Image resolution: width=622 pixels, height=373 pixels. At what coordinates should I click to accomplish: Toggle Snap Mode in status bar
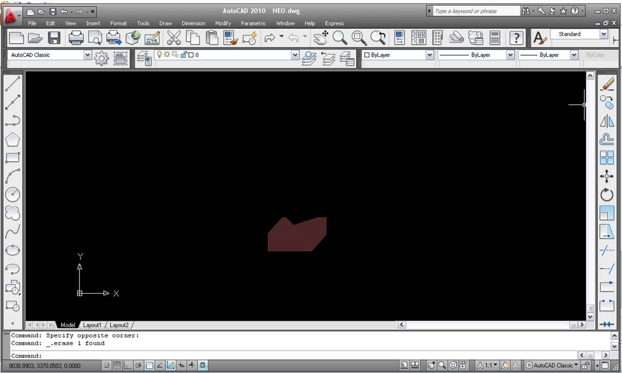click(106, 365)
